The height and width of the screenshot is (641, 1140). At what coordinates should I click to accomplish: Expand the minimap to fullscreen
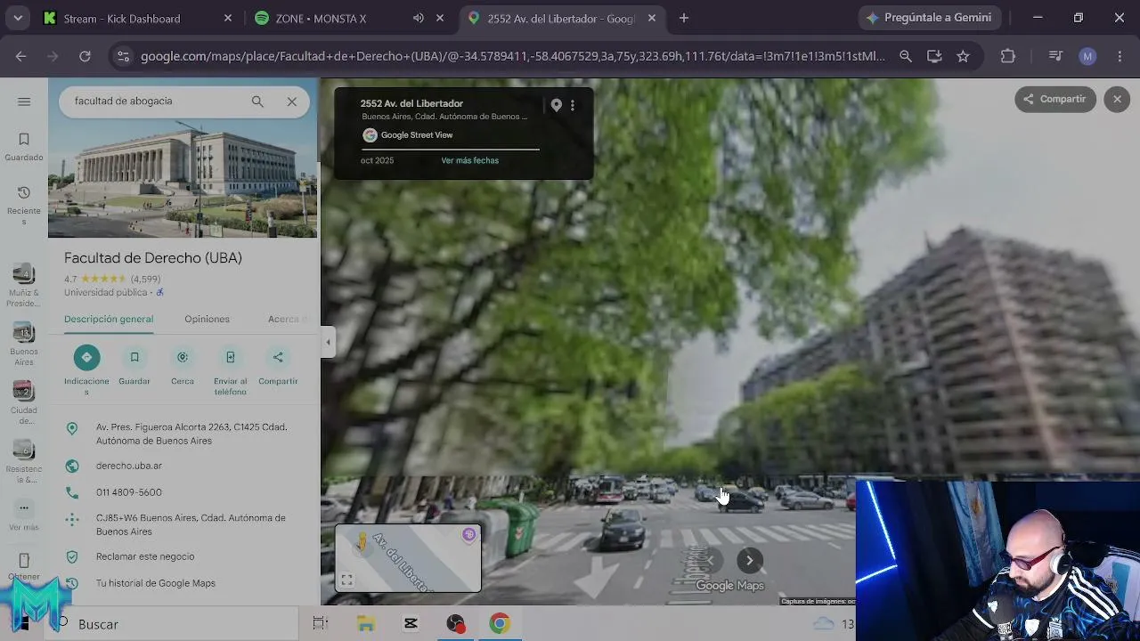pyautogui.click(x=346, y=580)
